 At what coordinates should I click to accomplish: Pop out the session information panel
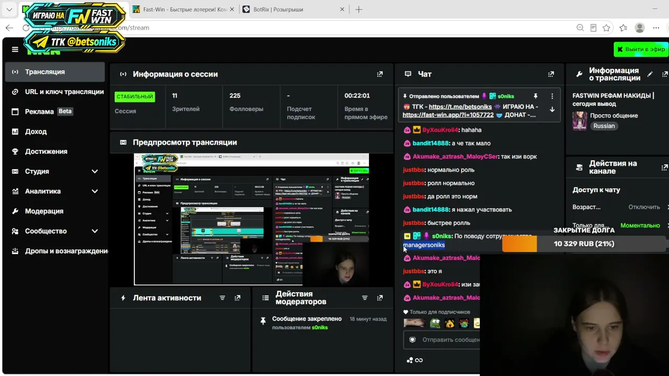[x=380, y=74]
